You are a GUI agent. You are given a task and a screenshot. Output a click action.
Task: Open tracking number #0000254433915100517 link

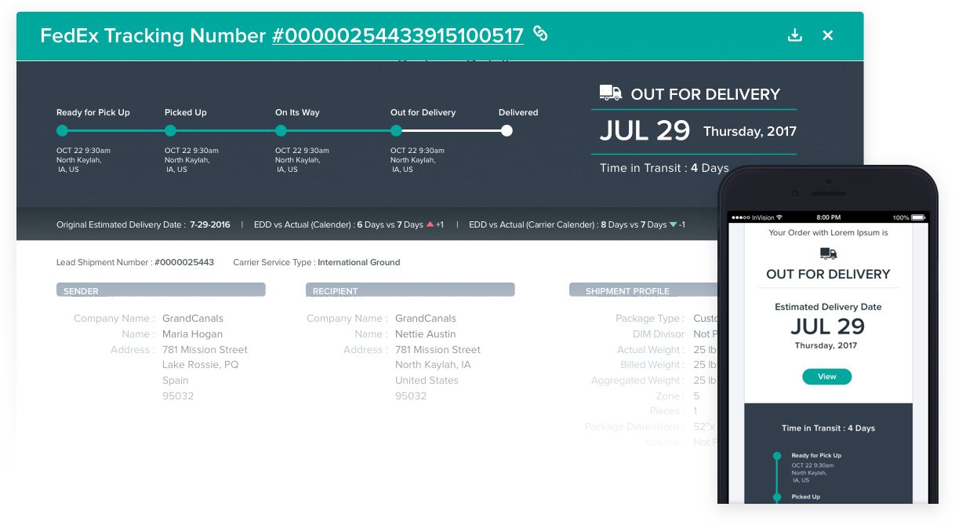click(x=398, y=36)
